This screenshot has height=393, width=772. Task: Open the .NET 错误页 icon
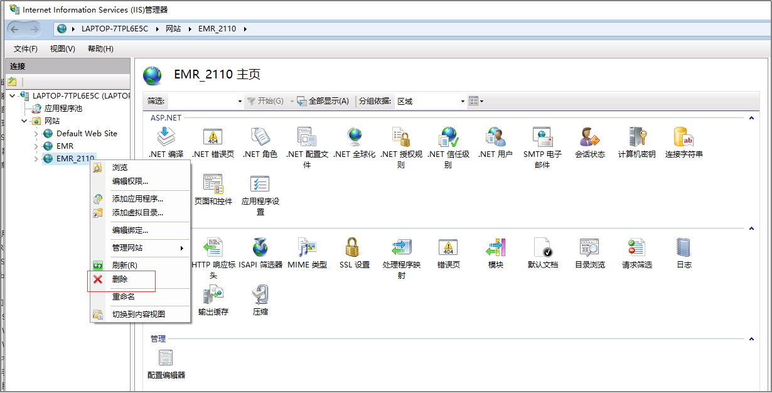click(213, 136)
